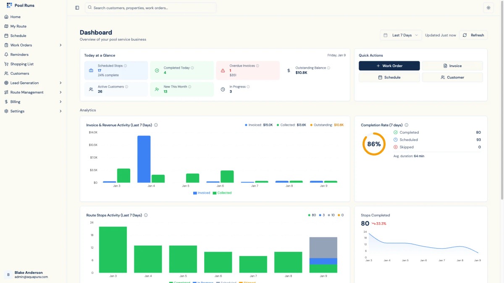
Task: Toggle Invoiced series in chart legend
Action: (x=202, y=193)
